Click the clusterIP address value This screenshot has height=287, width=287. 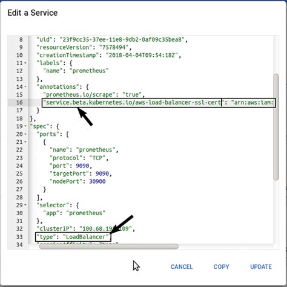106,229
